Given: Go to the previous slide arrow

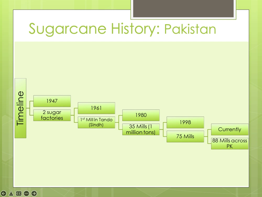Looking at the screenshot, I should coord(3,194).
